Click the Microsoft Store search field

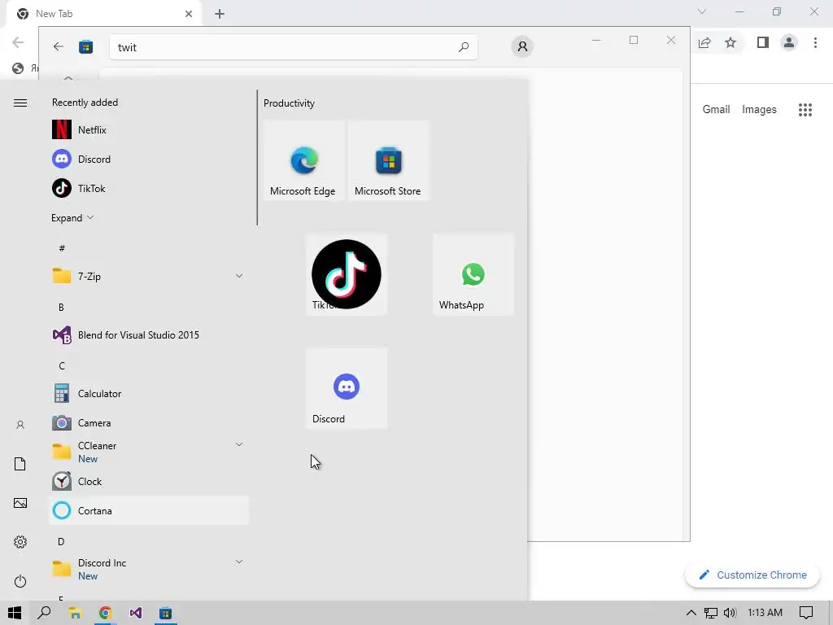pyautogui.click(x=293, y=46)
